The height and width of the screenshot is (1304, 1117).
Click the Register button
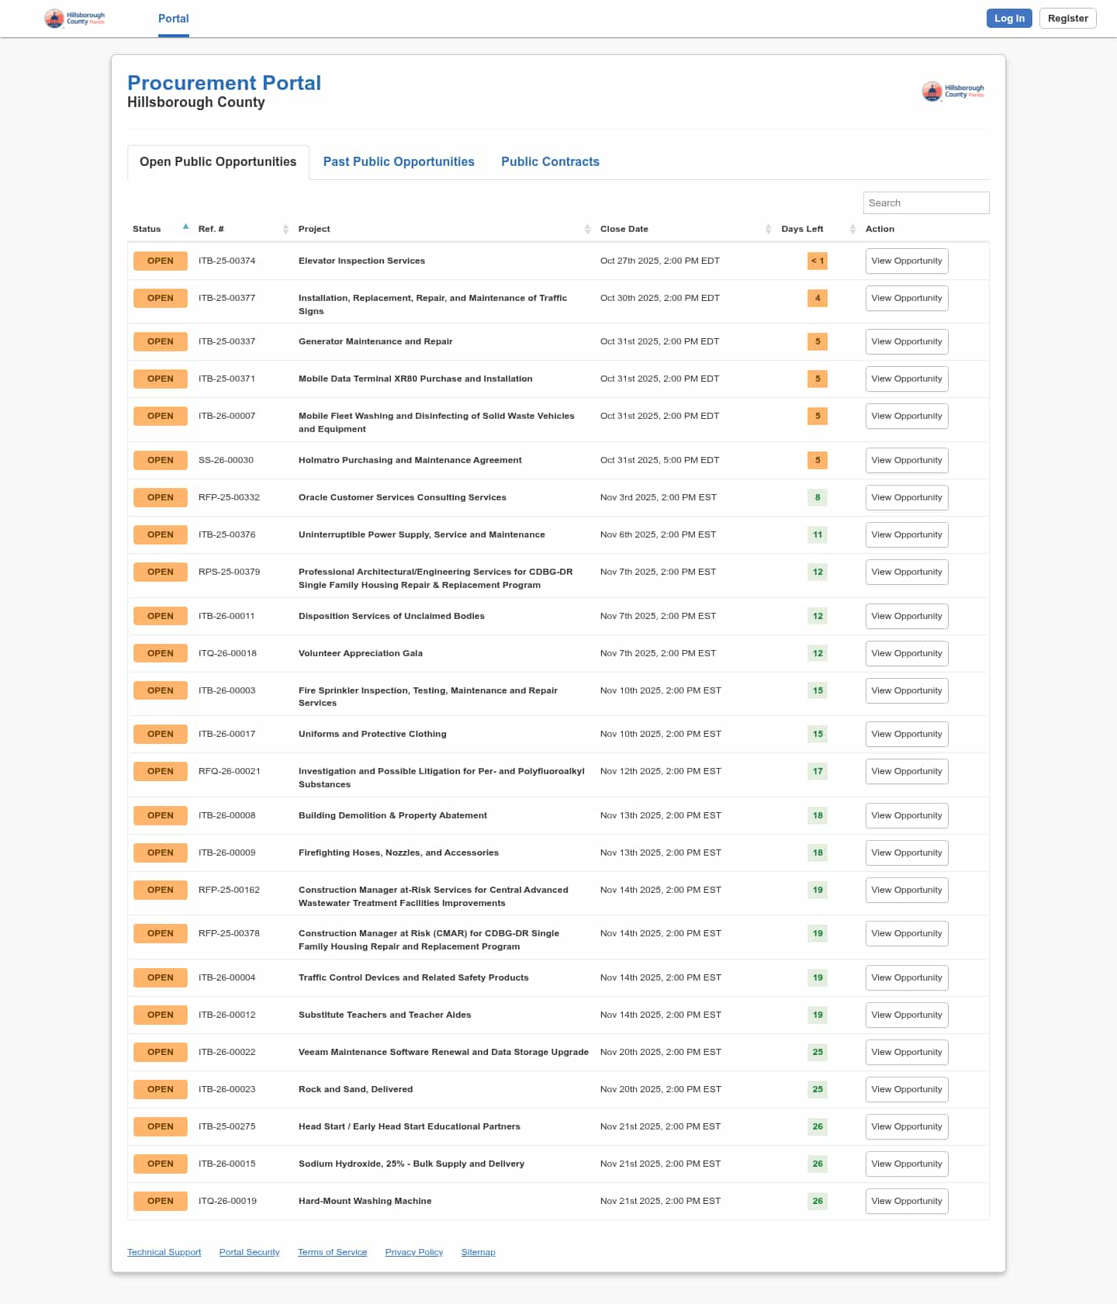1067,19
